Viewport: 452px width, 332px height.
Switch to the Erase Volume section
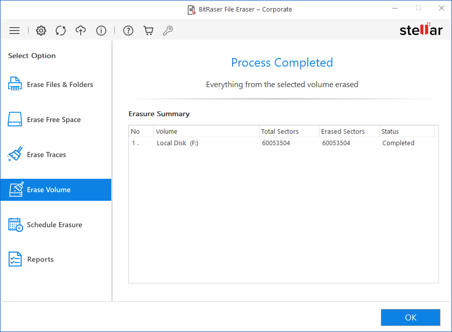(x=49, y=189)
